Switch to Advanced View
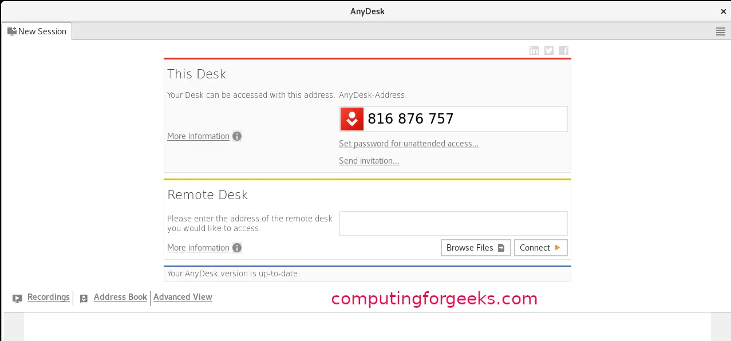Screen dimensions: 731x341 coord(183,297)
